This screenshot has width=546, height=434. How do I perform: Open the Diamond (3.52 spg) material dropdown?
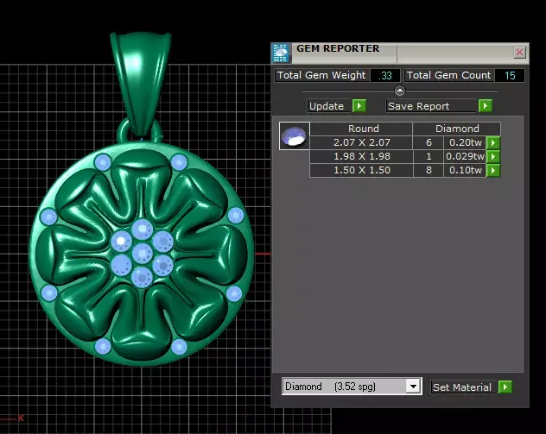413,387
